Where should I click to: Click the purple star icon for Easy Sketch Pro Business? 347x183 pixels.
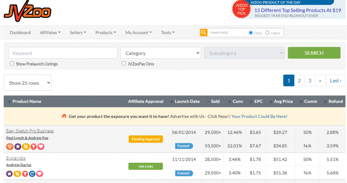click(x=18, y=147)
